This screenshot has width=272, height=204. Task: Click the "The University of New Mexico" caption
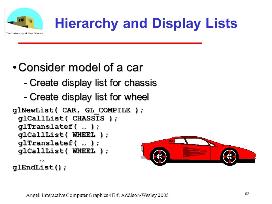[x=25, y=33]
